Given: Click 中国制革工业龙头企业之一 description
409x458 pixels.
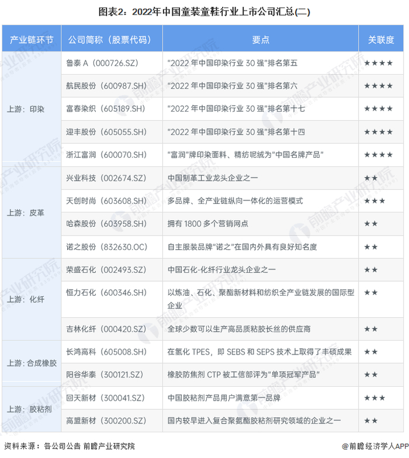Looking at the screenshot, I should pos(213,178).
